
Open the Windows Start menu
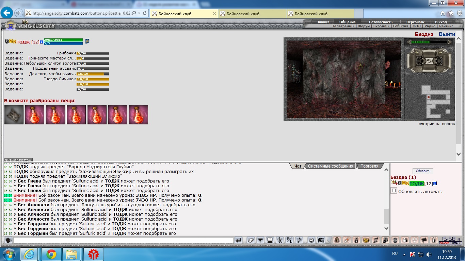9,254
